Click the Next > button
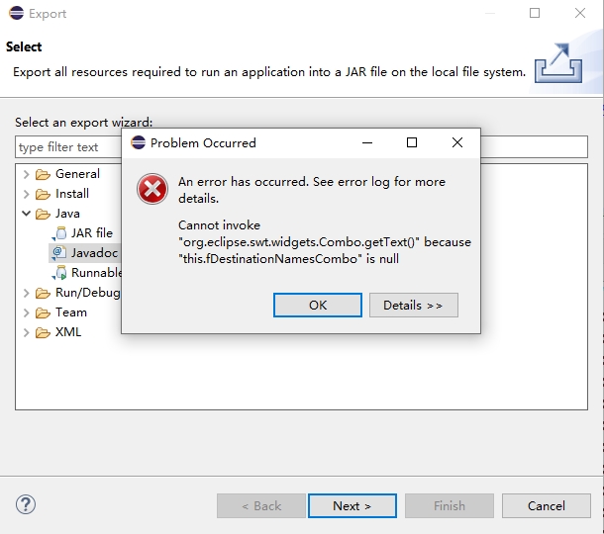The image size is (604, 534). pos(352,506)
